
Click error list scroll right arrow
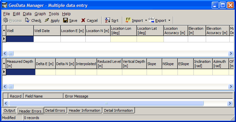(230, 103)
